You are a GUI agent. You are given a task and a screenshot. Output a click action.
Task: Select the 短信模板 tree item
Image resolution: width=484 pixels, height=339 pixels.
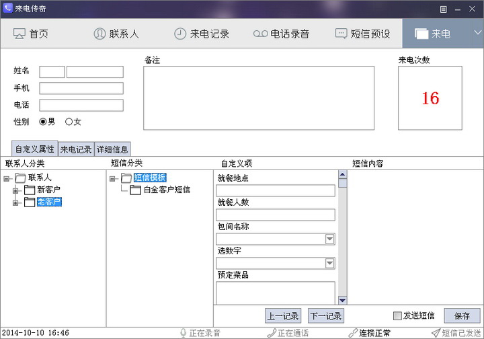[x=150, y=178]
